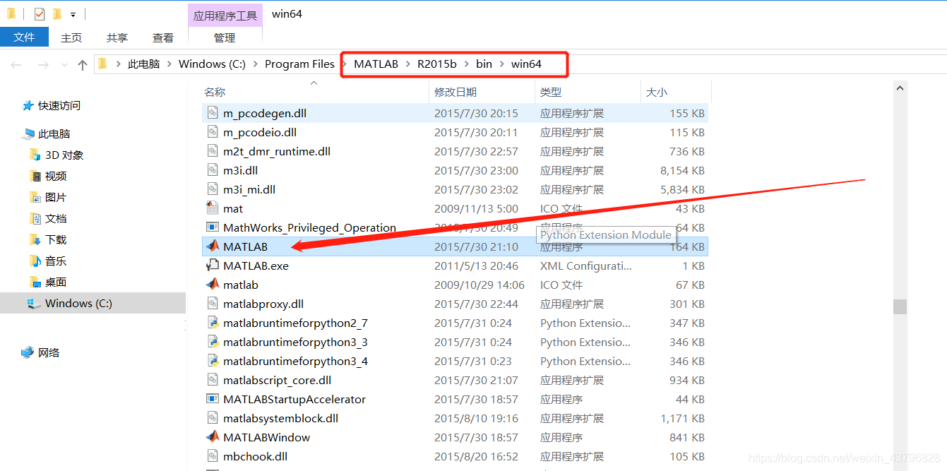
Task: Click the mbchook.dll file icon
Action: [x=213, y=456]
